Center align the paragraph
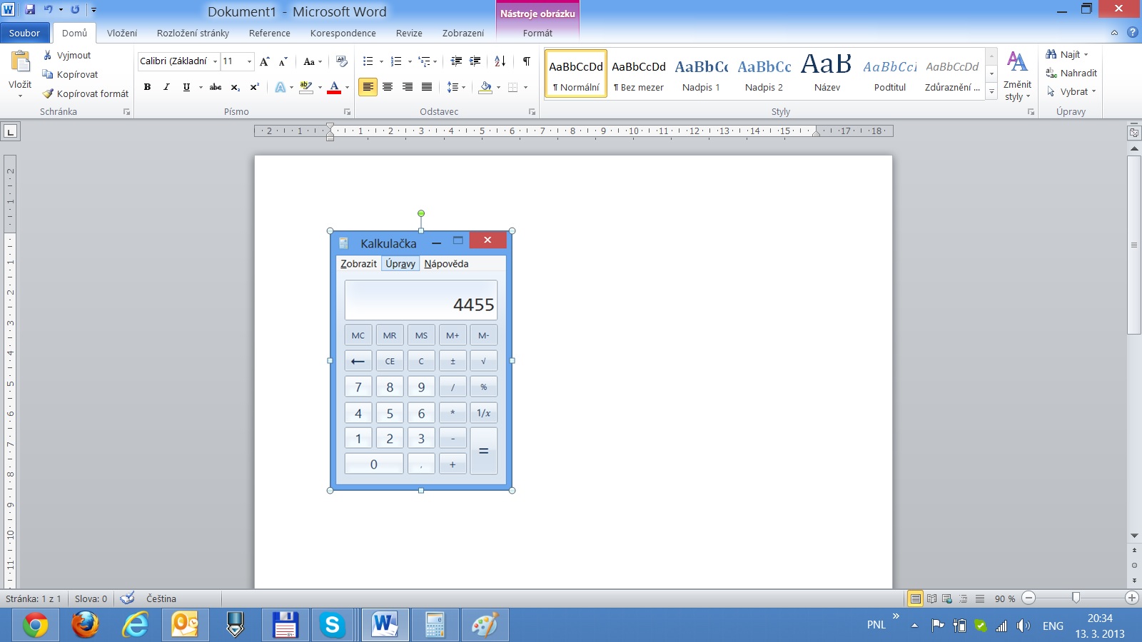Screen dimensions: 1142x642 pos(388,87)
